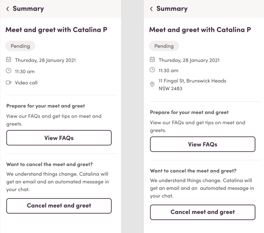Screen dimensions: 264x233
Task: Click the right Summary header title
Action: (x=172, y=9)
